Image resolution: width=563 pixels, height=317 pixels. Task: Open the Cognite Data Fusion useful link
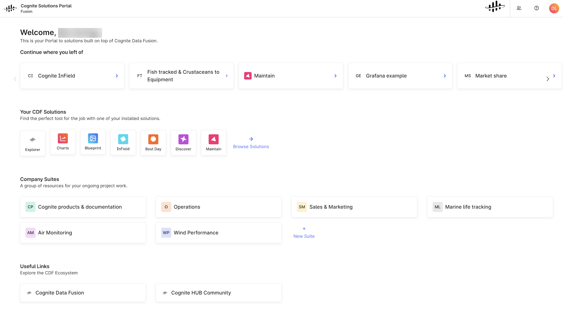click(x=83, y=293)
